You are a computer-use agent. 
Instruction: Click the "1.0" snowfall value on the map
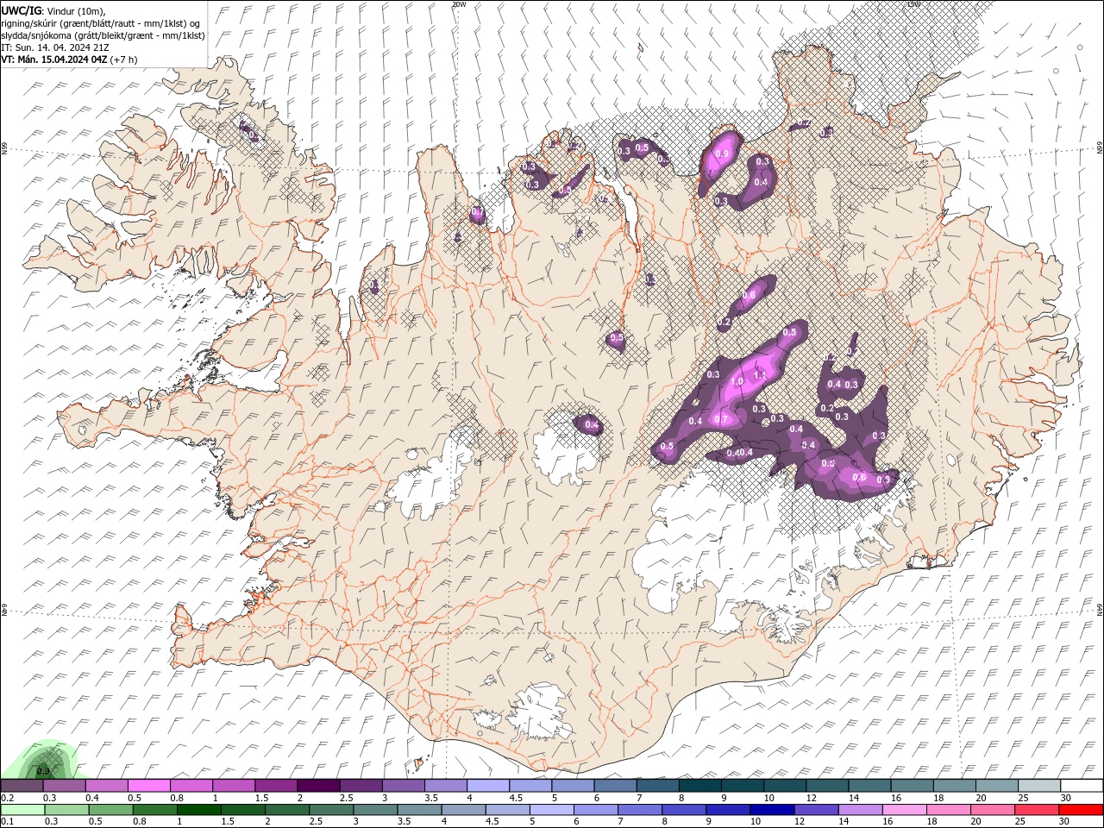tap(737, 381)
